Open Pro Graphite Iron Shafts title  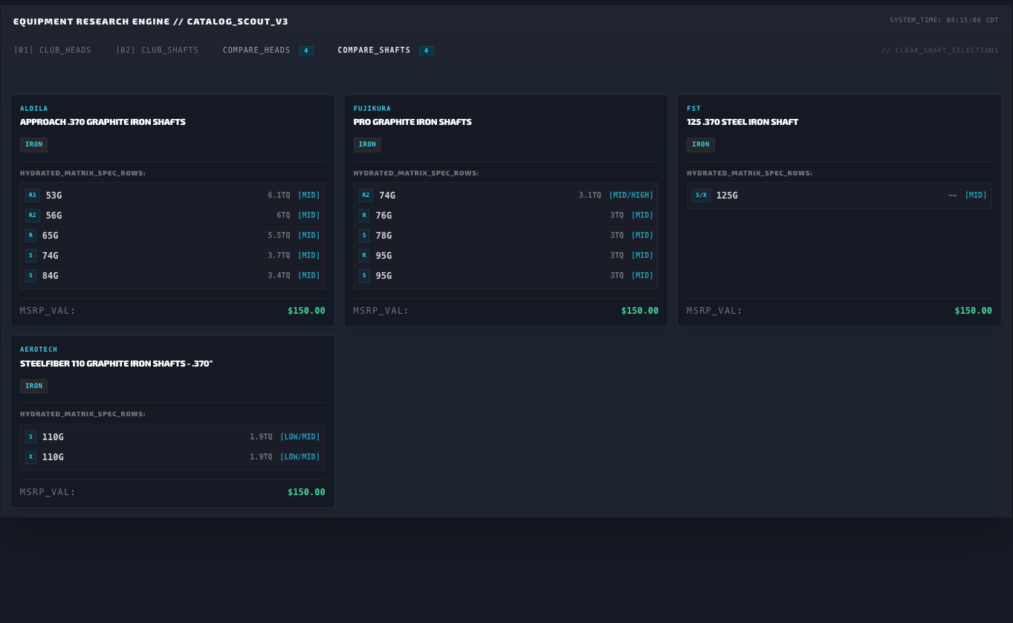pos(412,122)
